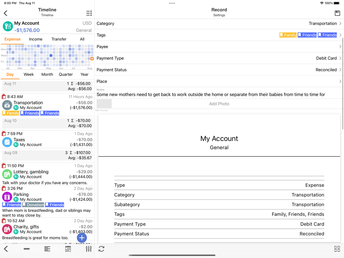The width and height of the screenshot is (344, 258).
Task: Add a new record with the blue plus button
Action: [82, 238]
